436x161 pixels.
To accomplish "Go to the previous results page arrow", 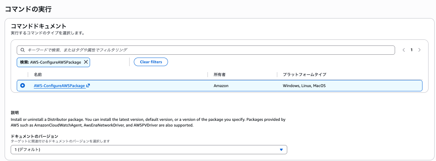I will [404, 50].
